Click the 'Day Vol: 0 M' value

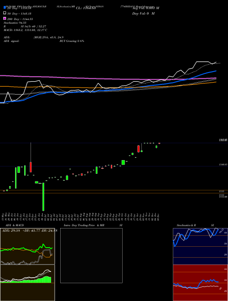click(143, 13)
